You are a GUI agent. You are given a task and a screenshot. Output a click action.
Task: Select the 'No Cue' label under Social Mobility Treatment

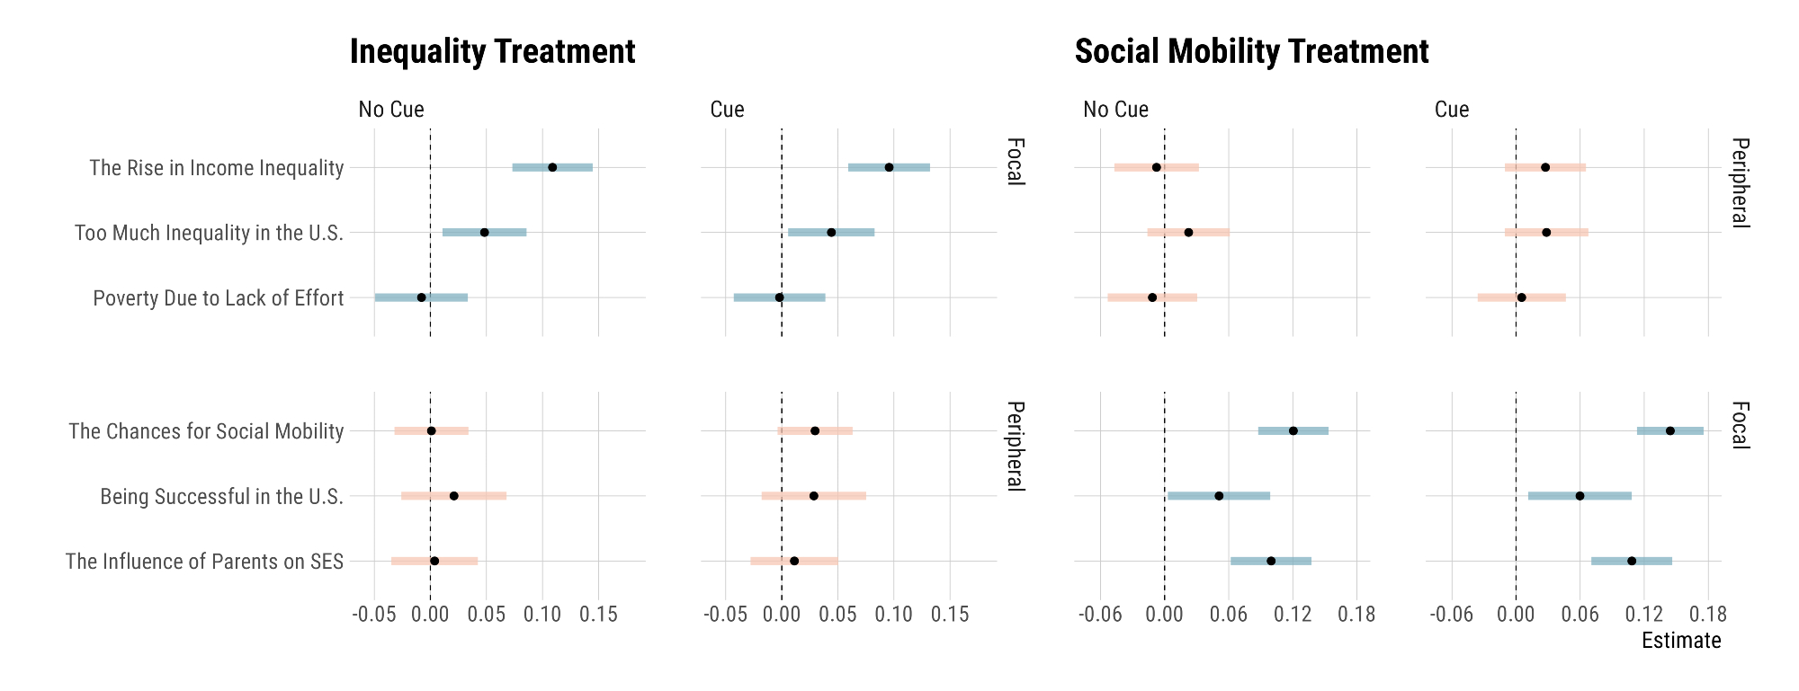coord(1115,110)
